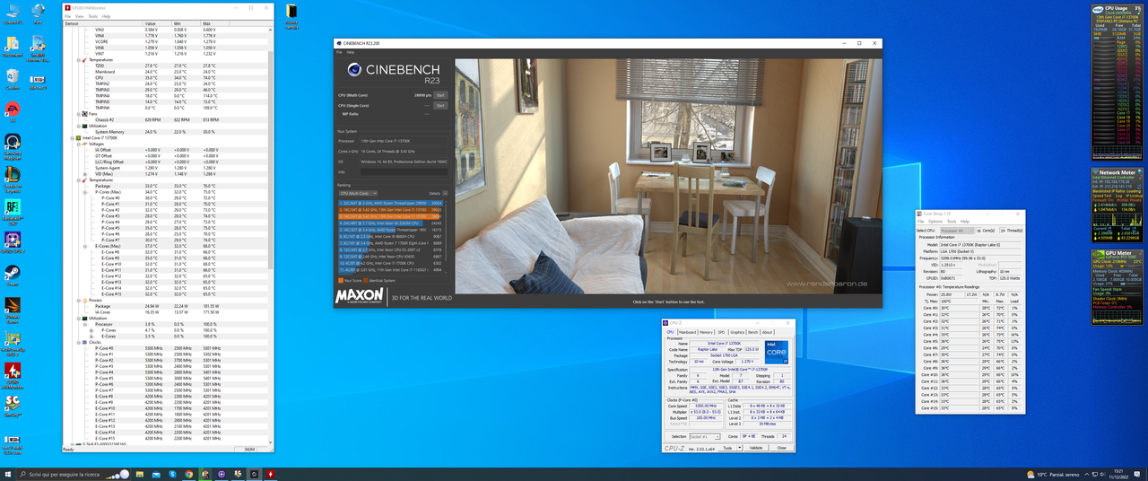Open the Options menu in Core Temp
The width and height of the screenshot is (1148, 481).
[935, 221]
